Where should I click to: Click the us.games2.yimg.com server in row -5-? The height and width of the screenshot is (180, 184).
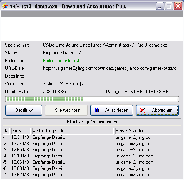pyautogui.click(x=134, y=162)
